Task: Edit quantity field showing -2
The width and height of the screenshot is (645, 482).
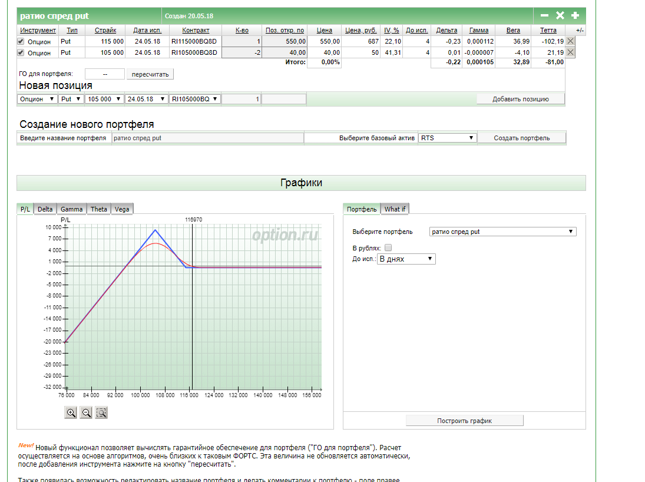Action: [242, 52]
